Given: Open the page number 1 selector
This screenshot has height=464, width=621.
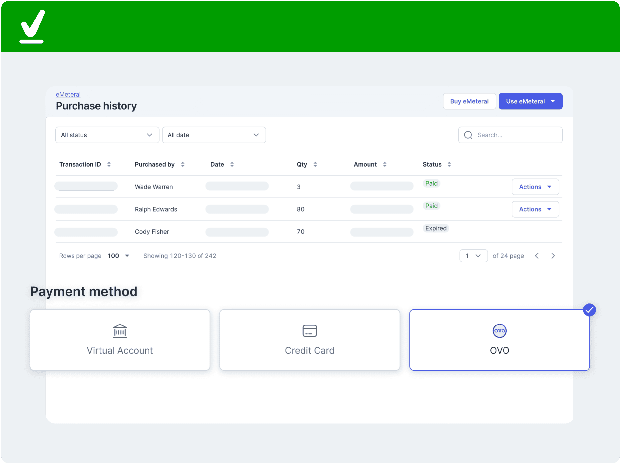Looking at the screenshot, I should click(x=473, y=256).
